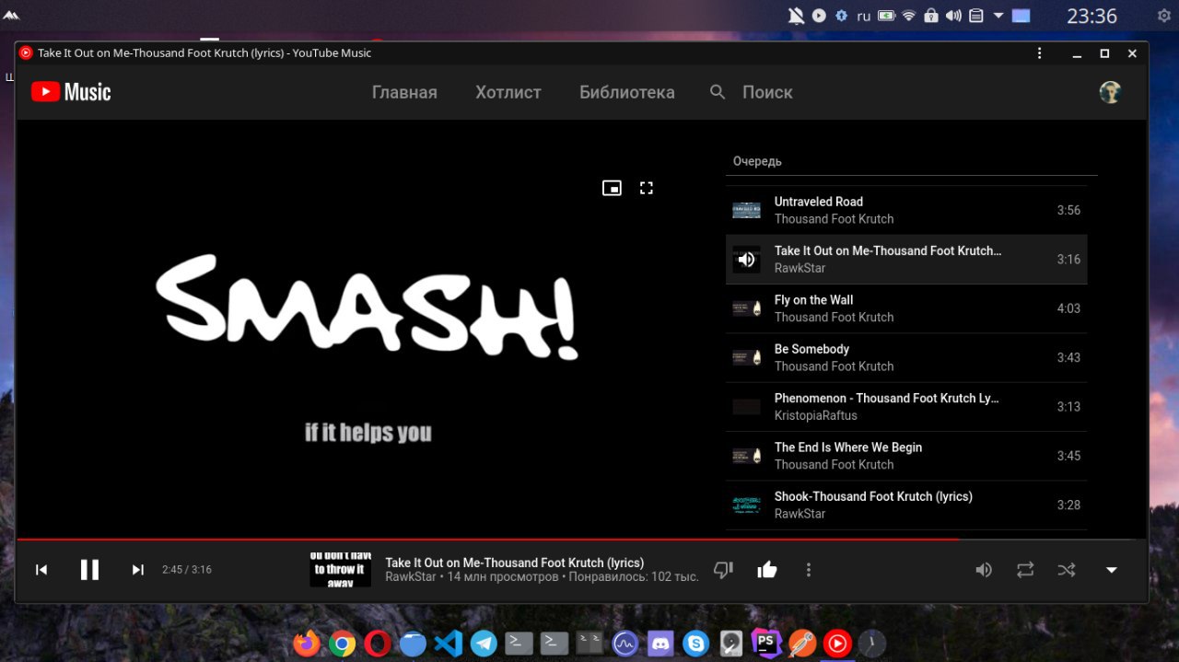Open the Библиотека tab

pos(627,92)
